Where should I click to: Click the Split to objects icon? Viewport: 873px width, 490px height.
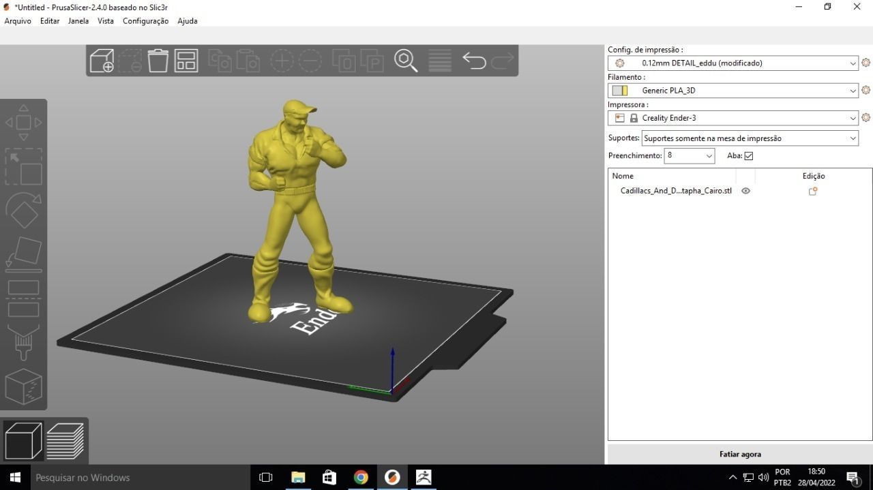click(x=344, y=61)
